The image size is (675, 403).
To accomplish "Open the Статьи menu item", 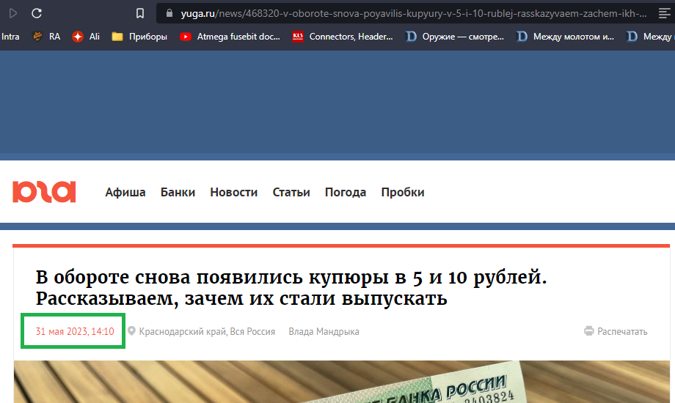I will click(x=291, y=192).
